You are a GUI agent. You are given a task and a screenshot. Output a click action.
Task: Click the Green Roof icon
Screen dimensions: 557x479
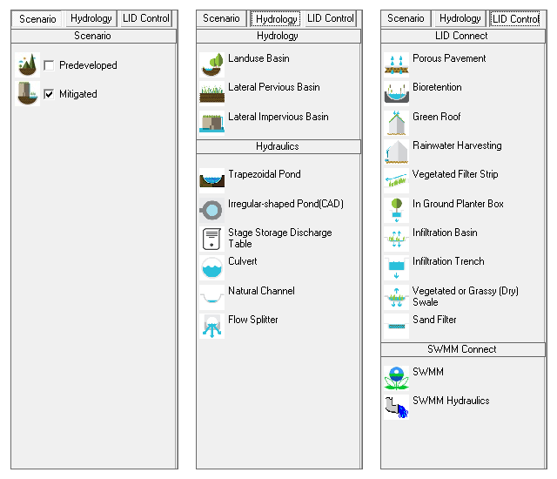[x=397, y=123]
